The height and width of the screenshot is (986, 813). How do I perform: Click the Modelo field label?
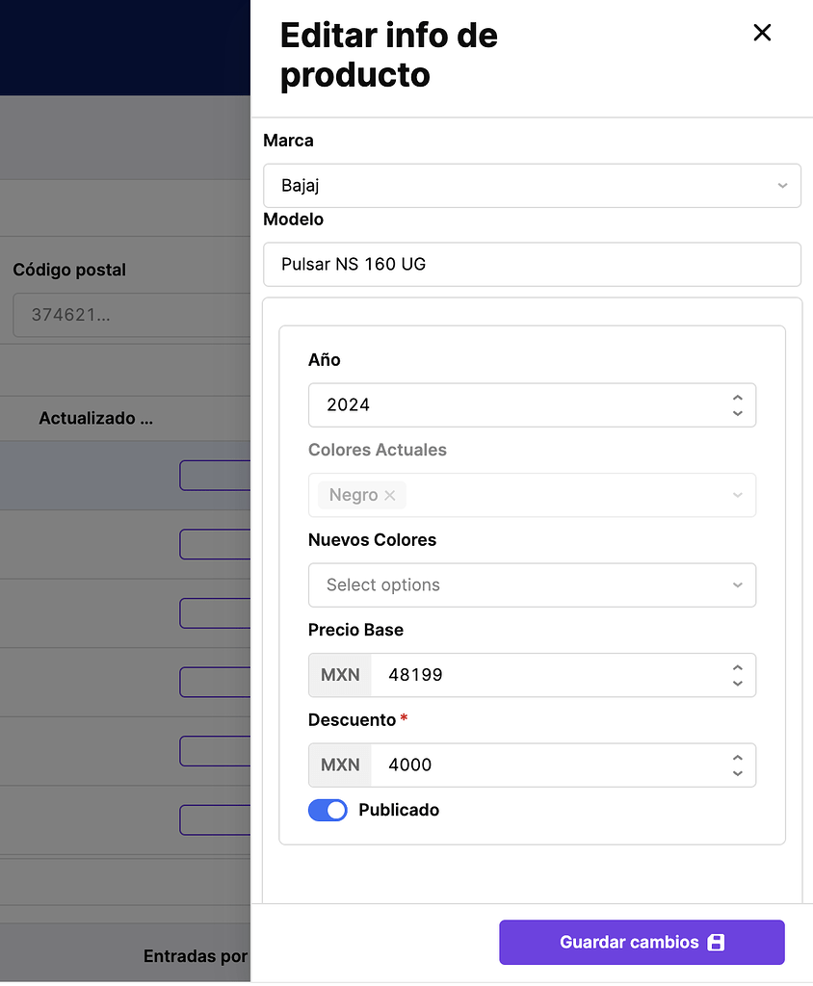tap(293, 220)
